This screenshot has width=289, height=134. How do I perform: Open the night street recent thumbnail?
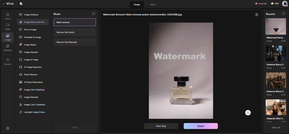pos(276,53)
